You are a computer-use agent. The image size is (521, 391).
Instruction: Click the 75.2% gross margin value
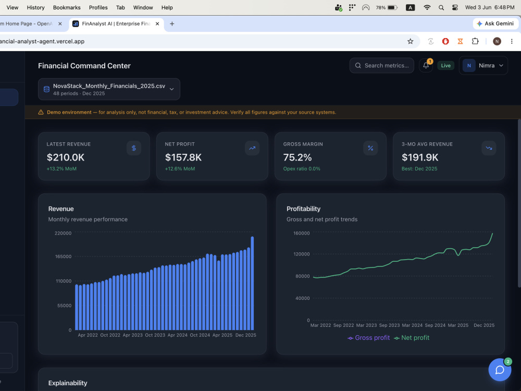[x=297, y=157]
